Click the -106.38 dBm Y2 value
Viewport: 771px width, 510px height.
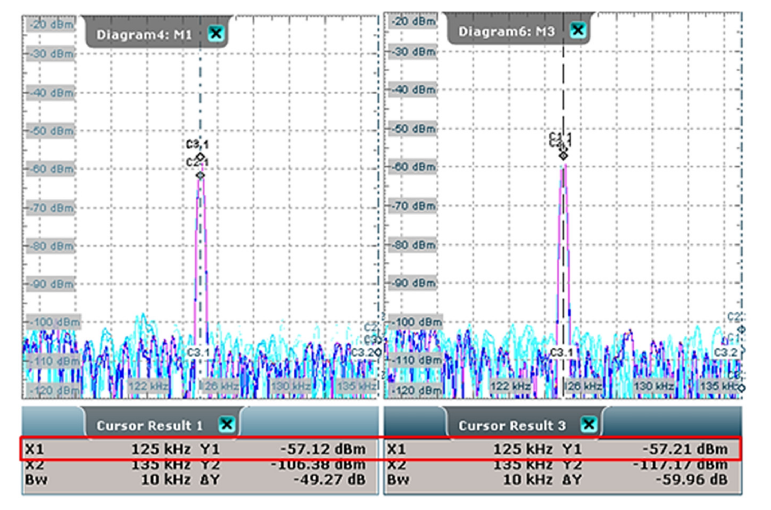click(x=318, y=465)
